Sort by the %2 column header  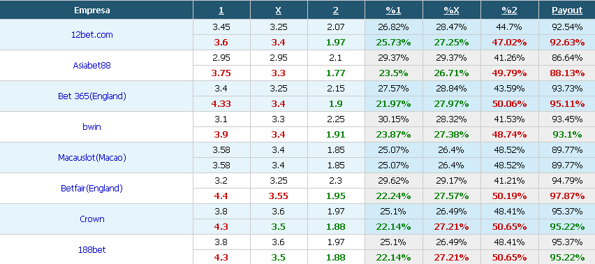point(509,10)
